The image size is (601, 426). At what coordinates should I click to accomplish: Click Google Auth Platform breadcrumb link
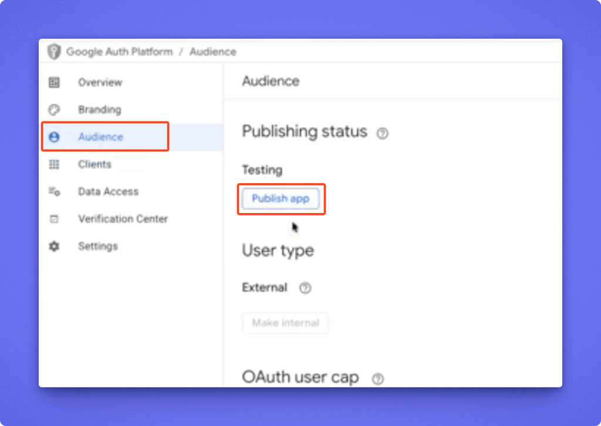119,52
